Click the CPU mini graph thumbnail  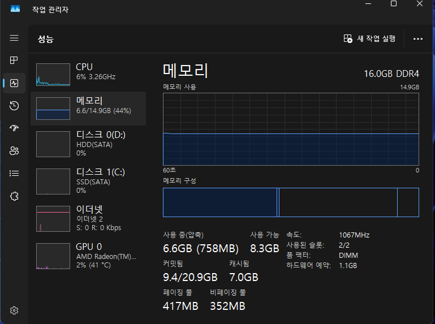click(53, 75)
